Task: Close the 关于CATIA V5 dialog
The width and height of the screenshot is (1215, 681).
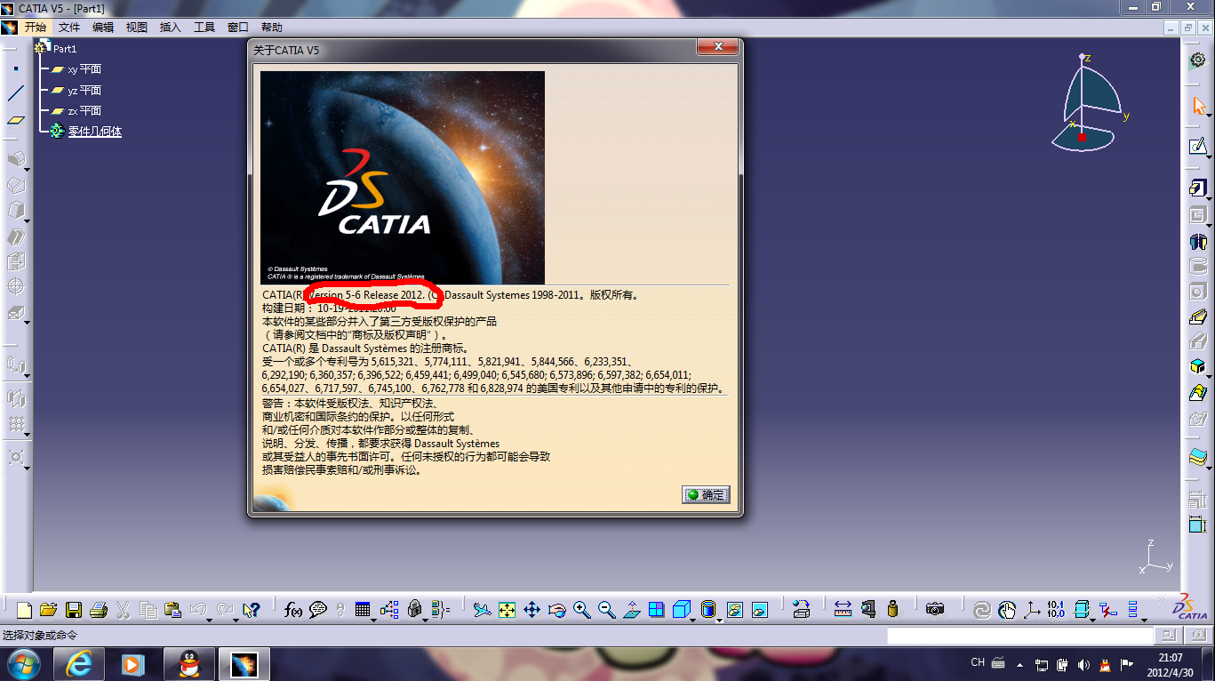Action: pyautogui.click(x=716, y=49)
